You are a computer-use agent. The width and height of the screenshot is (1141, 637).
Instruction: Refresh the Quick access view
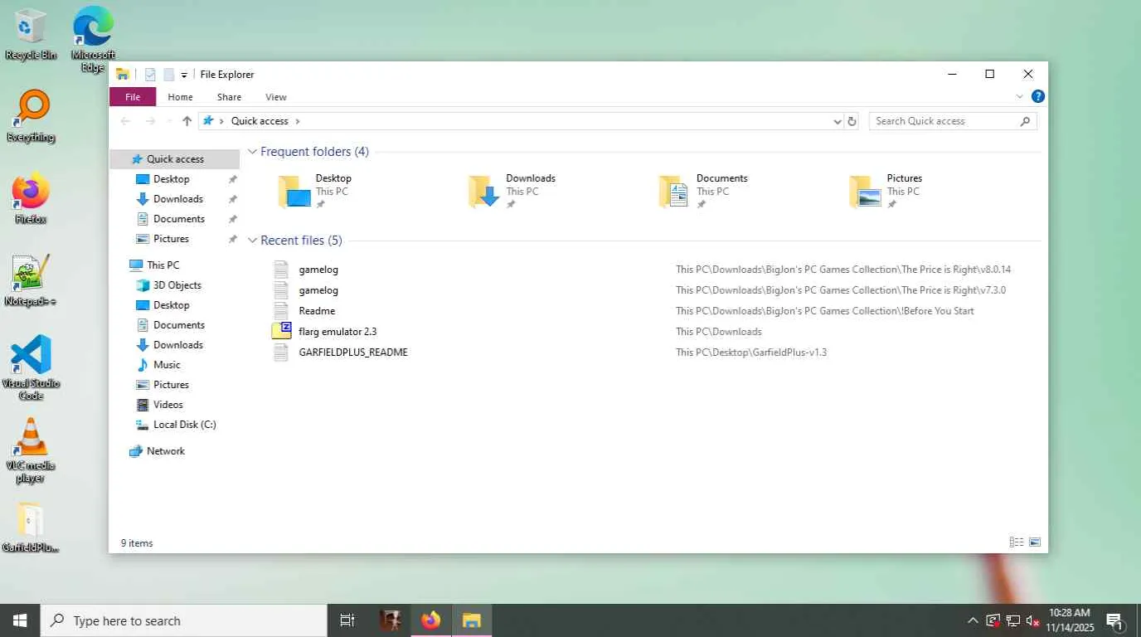(851, 121)
